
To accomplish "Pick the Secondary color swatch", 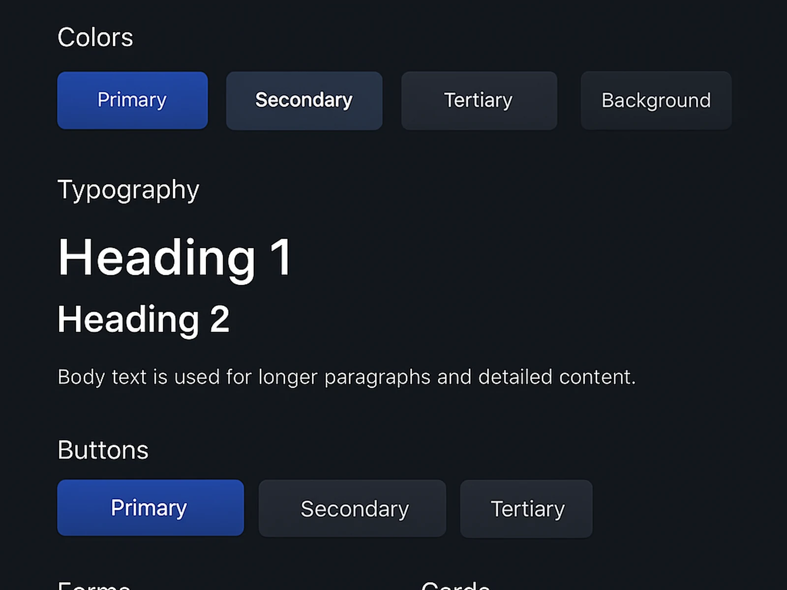I will 304,100.
